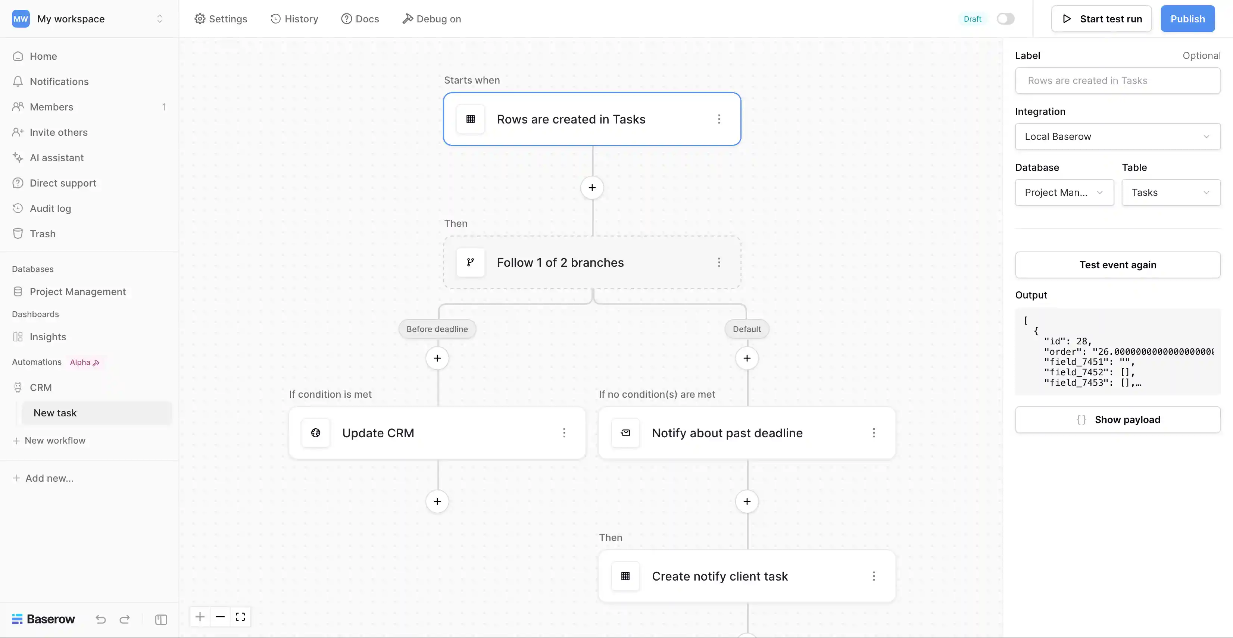Publish the automation

tap(1187, 19)
